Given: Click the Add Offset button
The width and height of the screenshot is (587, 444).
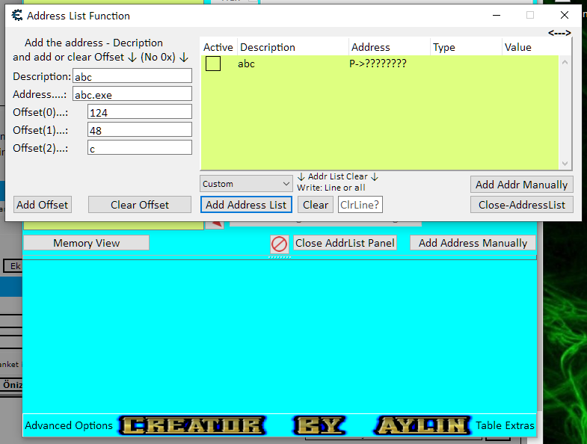Looking at the screenshot, I should pyautogui.click(x=43, y=205).
